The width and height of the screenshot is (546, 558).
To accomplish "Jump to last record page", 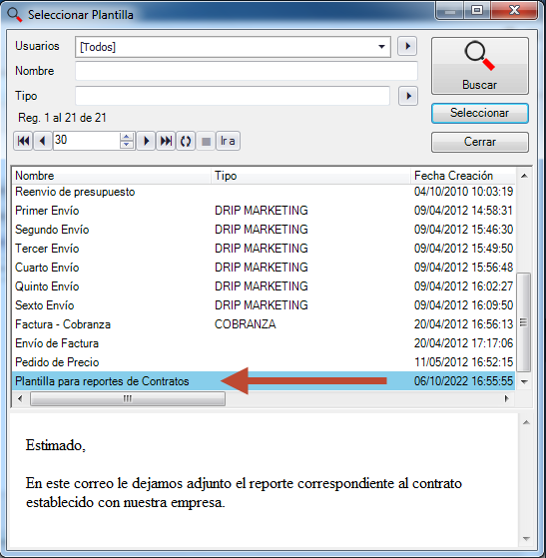I will (x=166, y=141).
